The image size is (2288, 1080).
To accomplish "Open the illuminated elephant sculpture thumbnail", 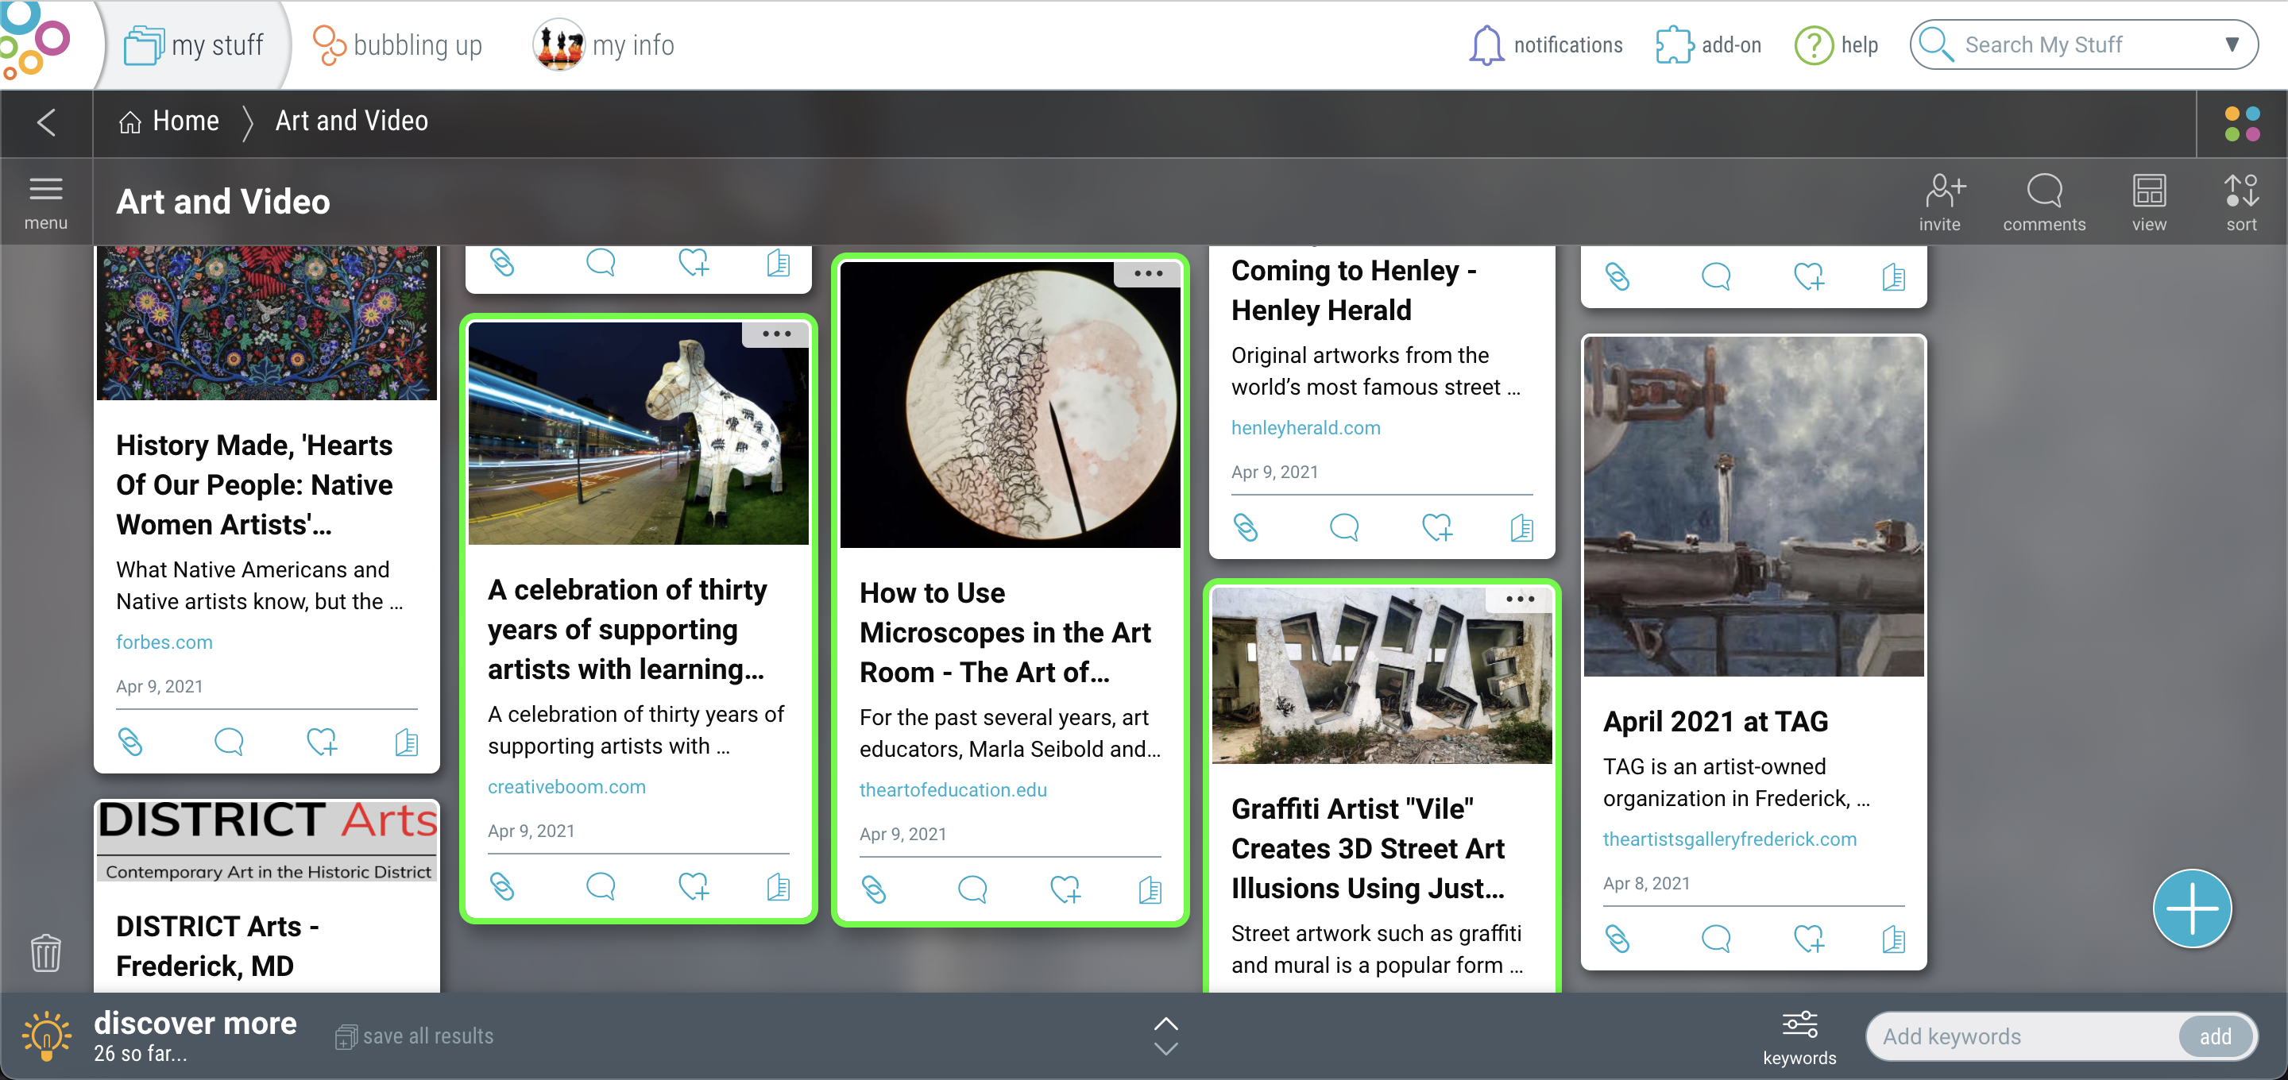I will (x=638, y=433).
